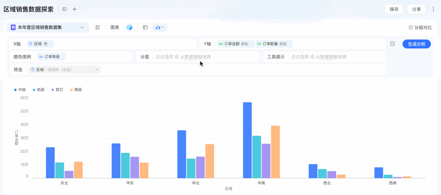This screenshot has height=195, width=441.
Task: Open the 订单数量 求和 aggregation pill
Action: coord(274,44)
